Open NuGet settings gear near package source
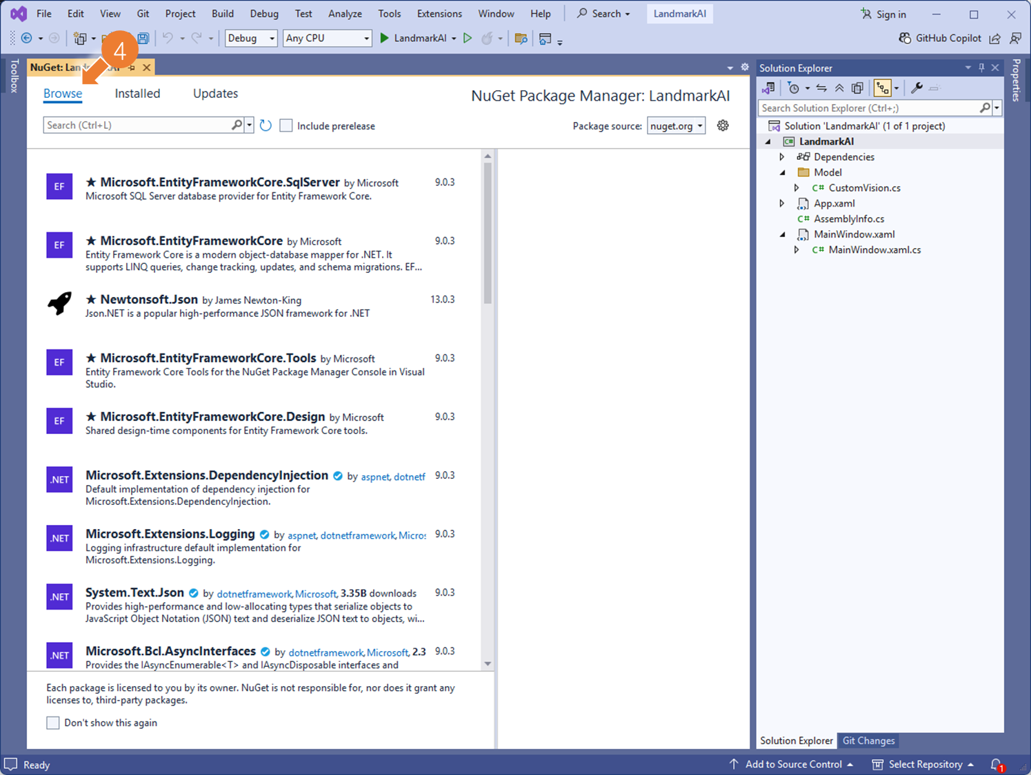The width and height of the screenshot is (1031, 775). (723, 125)
